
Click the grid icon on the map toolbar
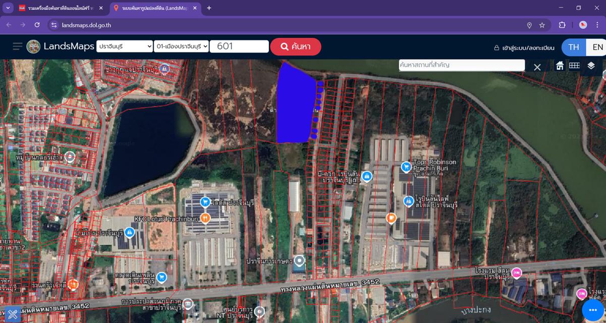pyautogui.click(x=574, y=66)
